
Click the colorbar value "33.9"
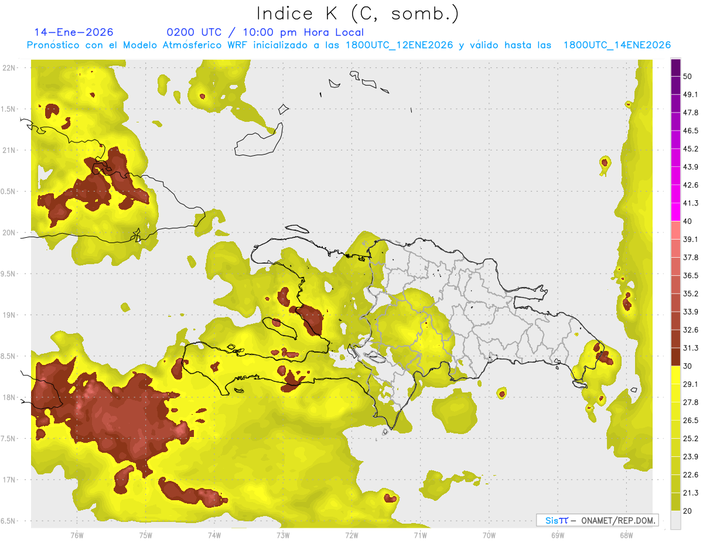point(691,312)
